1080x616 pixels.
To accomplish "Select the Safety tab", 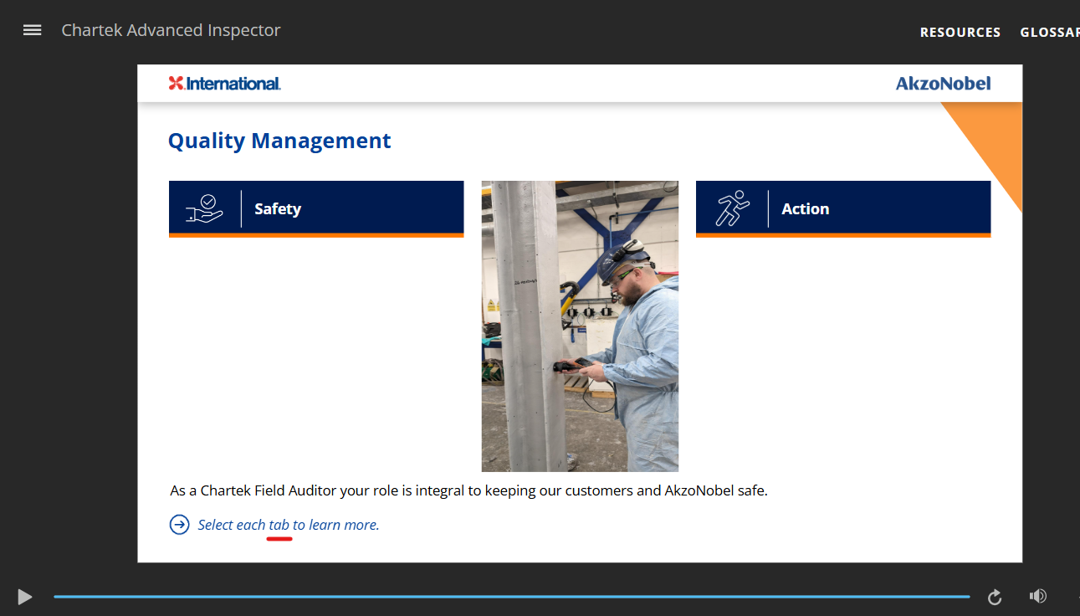I will pyautogui.click(x=316, y=209).
